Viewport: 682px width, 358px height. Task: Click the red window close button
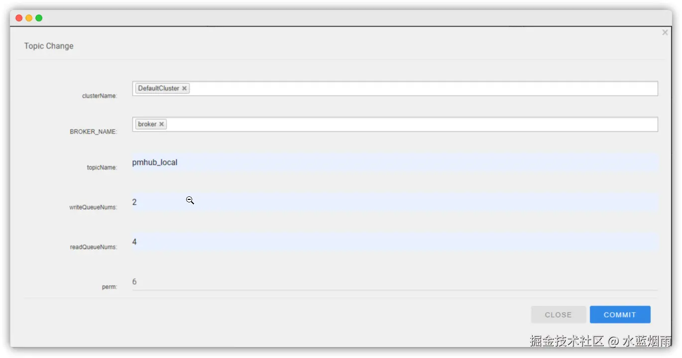19,18
